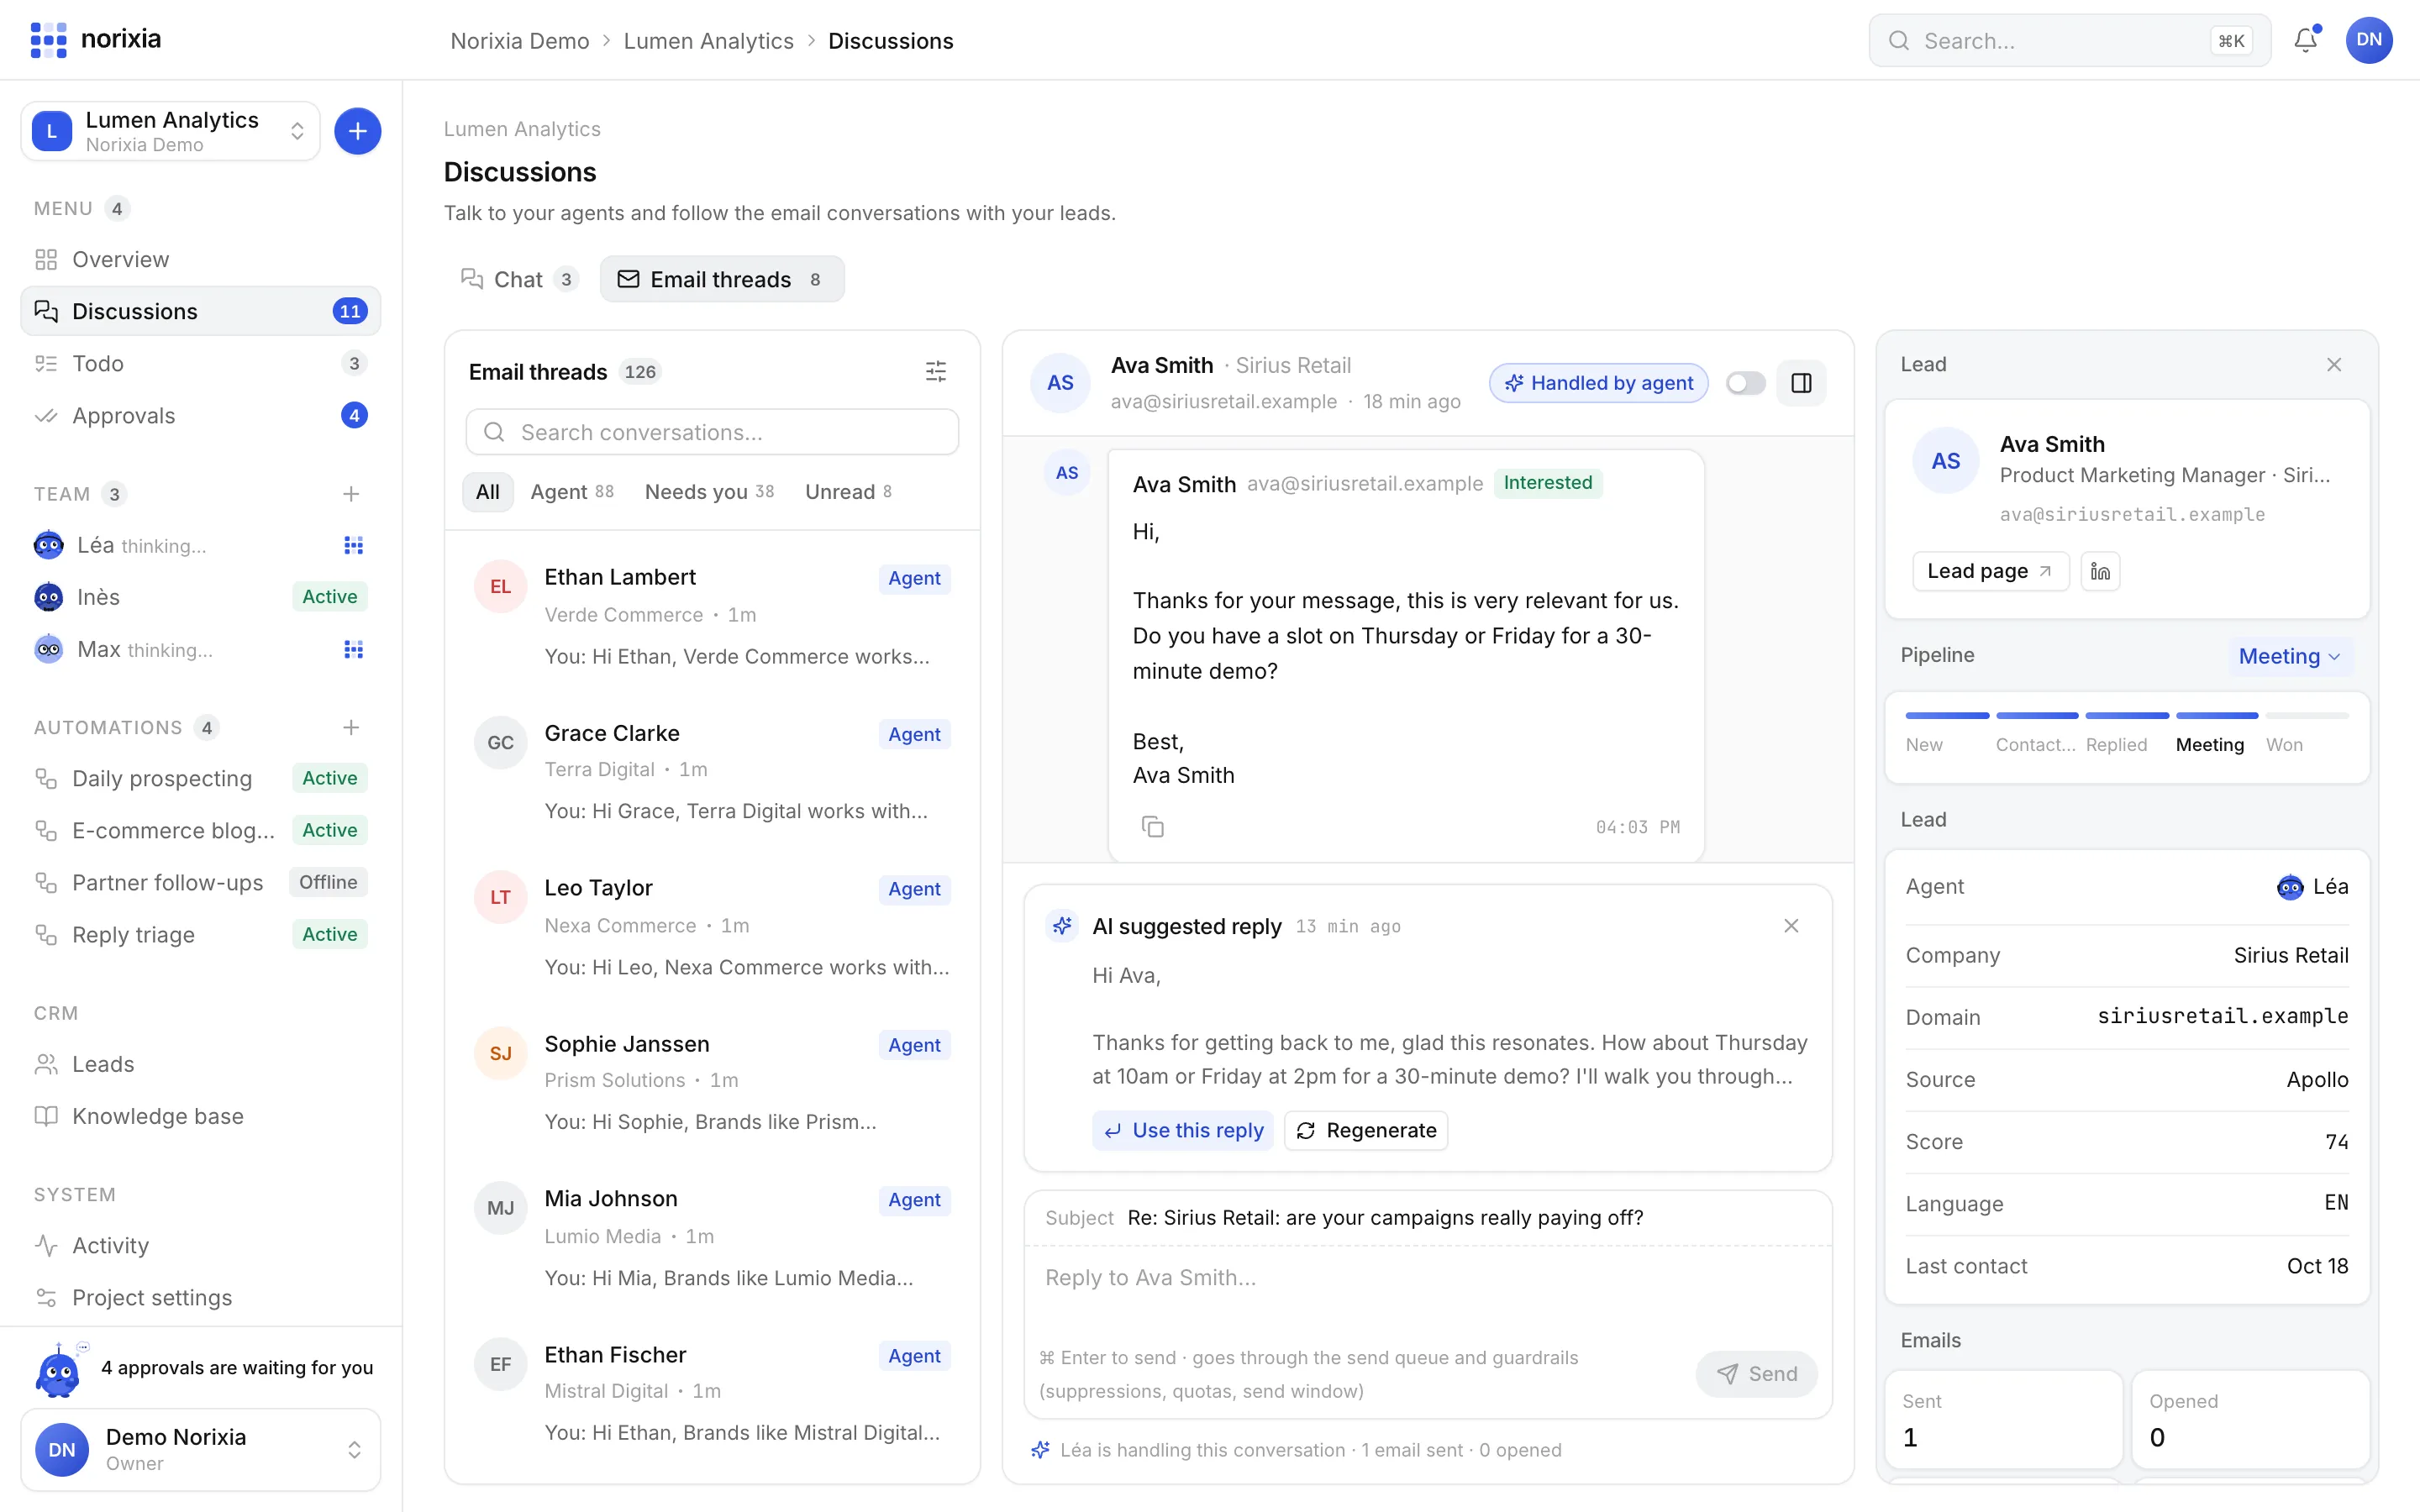Expand the Lumen Analytics project switcher
The height and width of the screenshot is (1512, 2420).
coord(170,131)
